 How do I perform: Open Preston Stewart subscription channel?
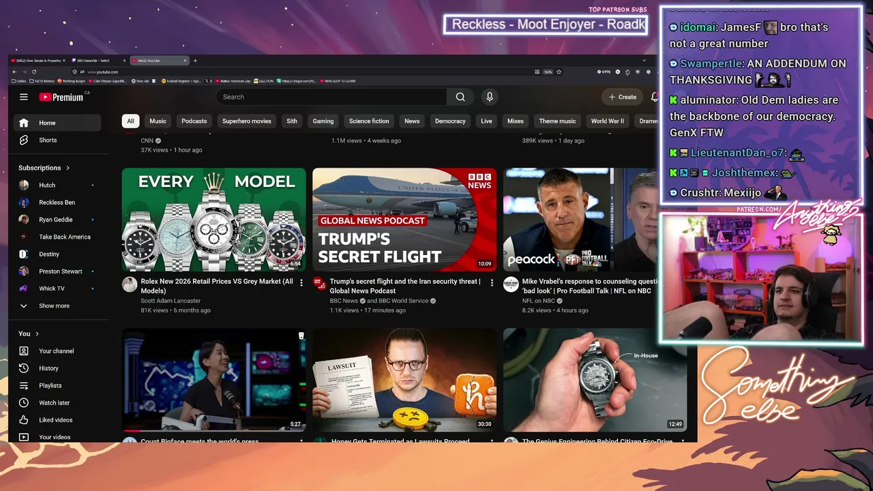(57, 271)
